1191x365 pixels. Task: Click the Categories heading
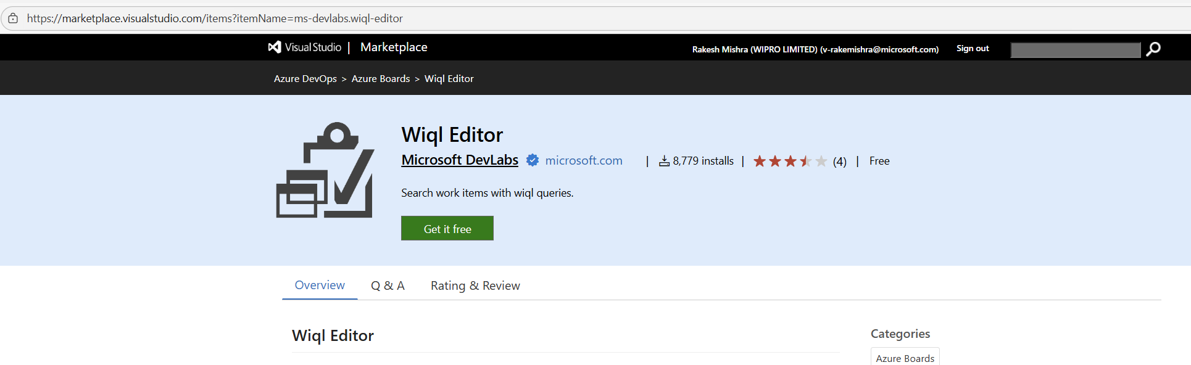[900, 334]
